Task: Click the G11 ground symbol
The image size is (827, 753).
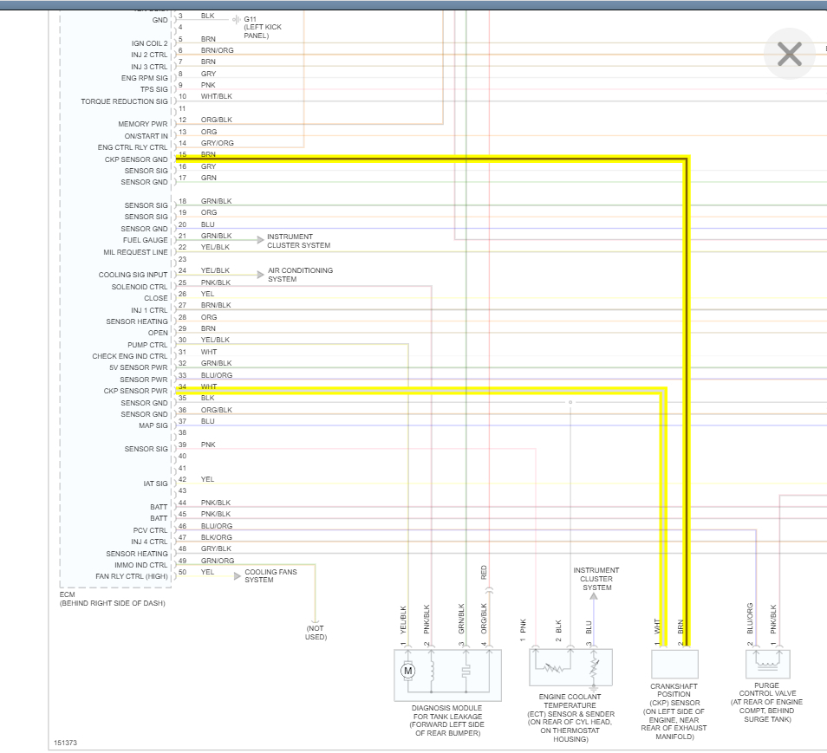Action: click(237, 20)
